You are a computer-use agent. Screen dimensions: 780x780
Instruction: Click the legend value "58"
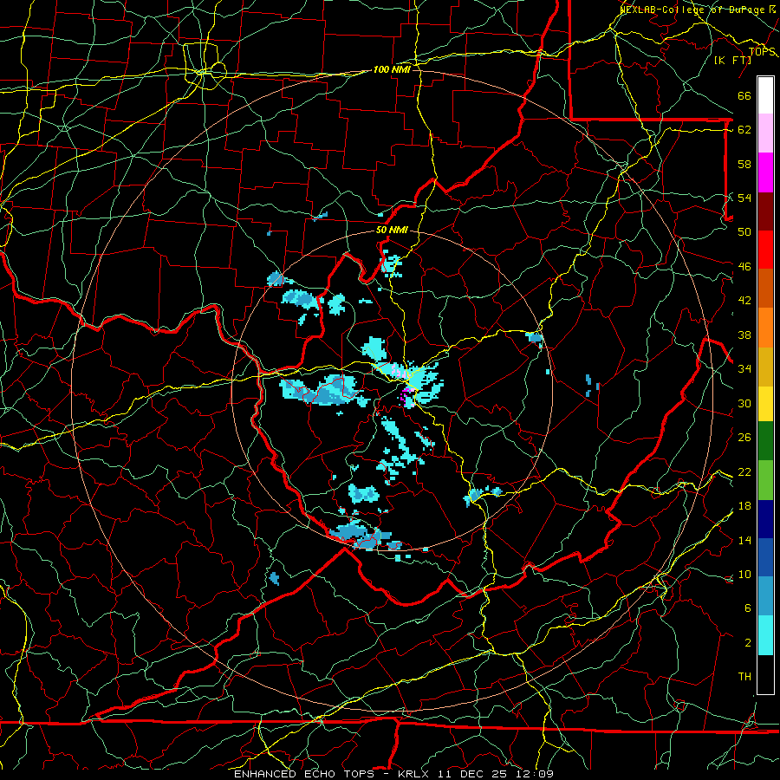tap(744, 164)
